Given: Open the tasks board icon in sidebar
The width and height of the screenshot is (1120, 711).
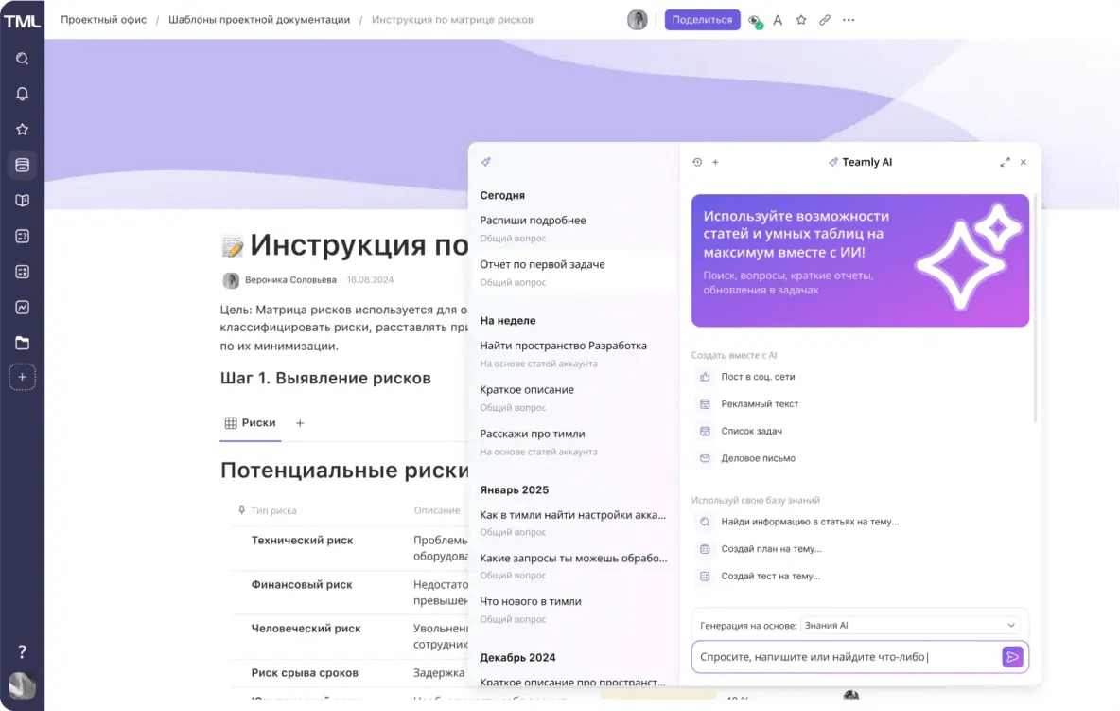Looking at the screenshot, I should [x=22, y=236].
